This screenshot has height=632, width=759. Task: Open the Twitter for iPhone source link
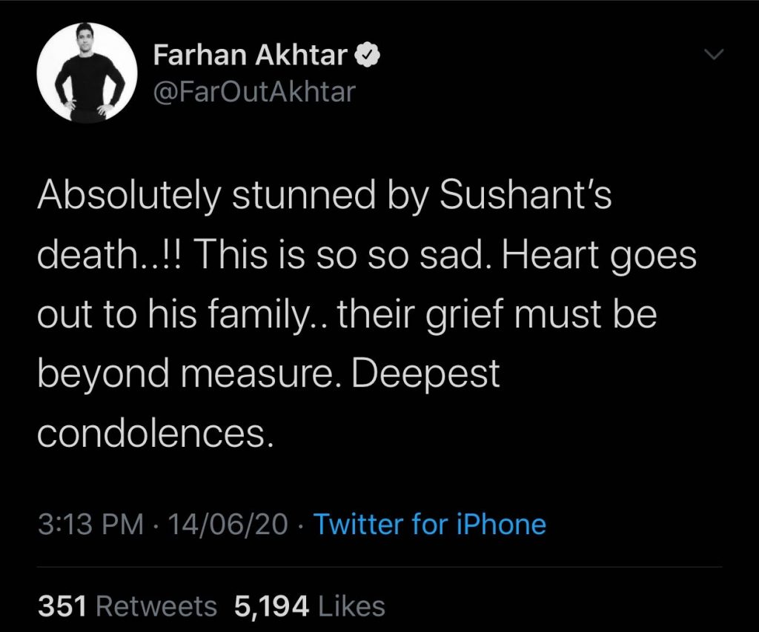(429, 525)
